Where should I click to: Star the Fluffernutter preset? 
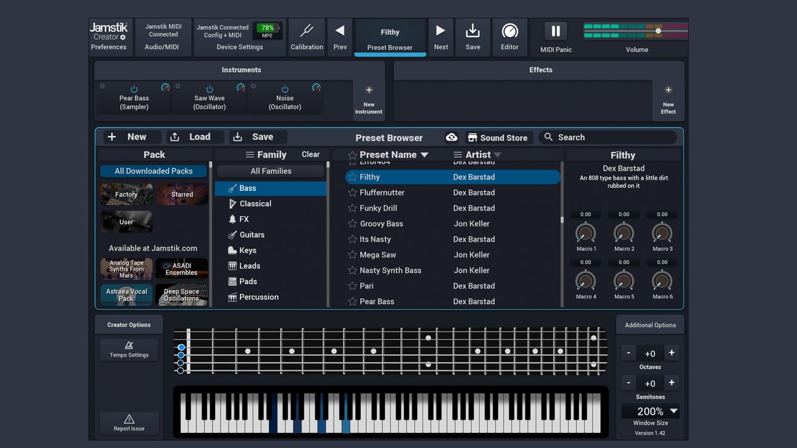(352, 192)
